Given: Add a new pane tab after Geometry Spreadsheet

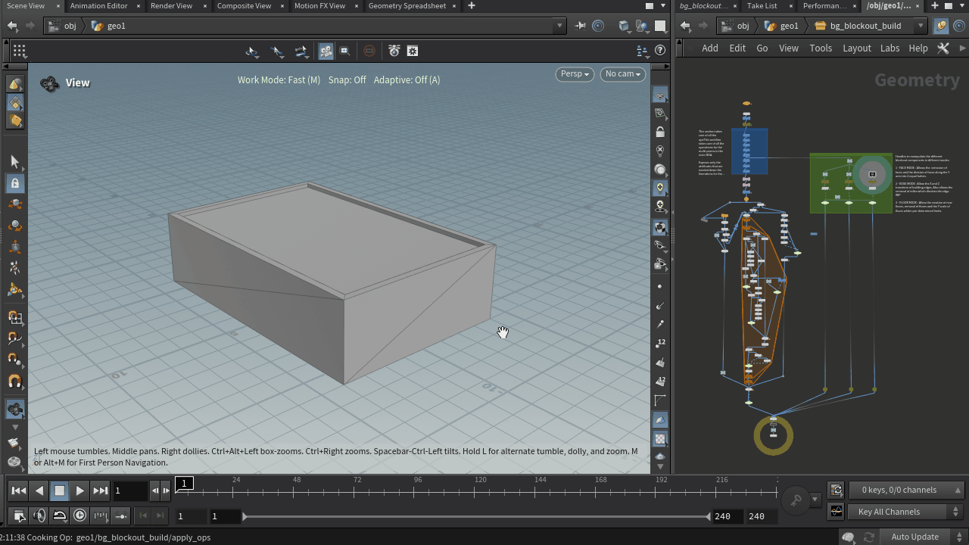Looking at the screenshot, I should pos(472,6).
